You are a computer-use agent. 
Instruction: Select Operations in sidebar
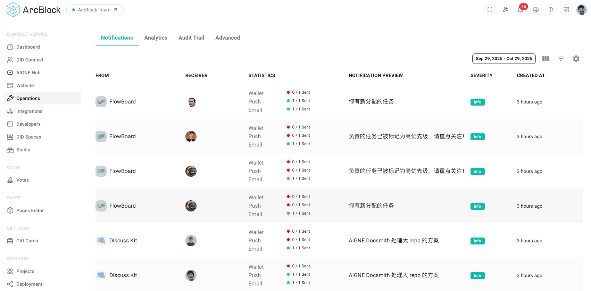click(42, 98)
